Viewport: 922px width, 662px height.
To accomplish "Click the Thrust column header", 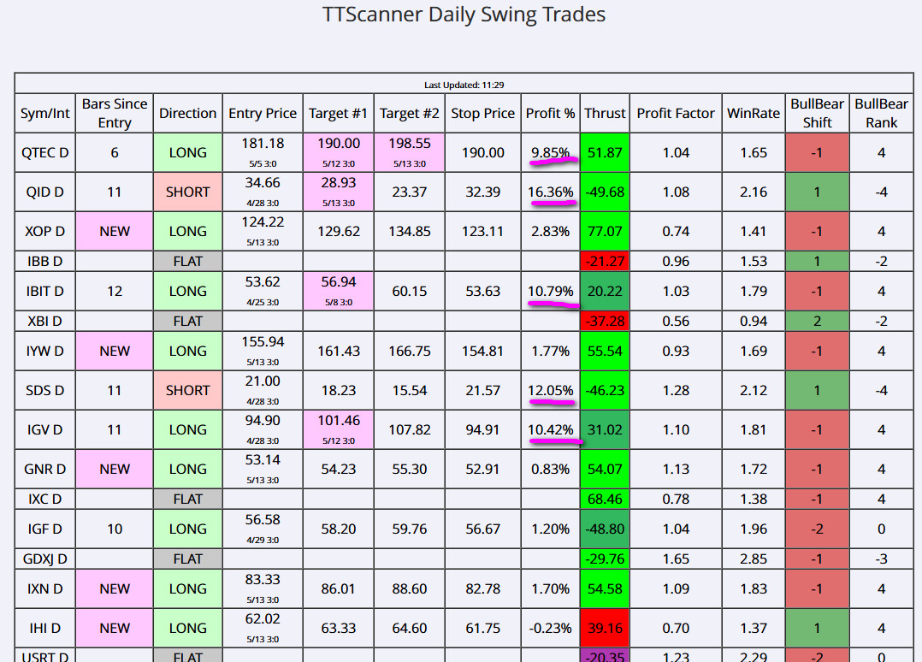I will pos(605,113).
